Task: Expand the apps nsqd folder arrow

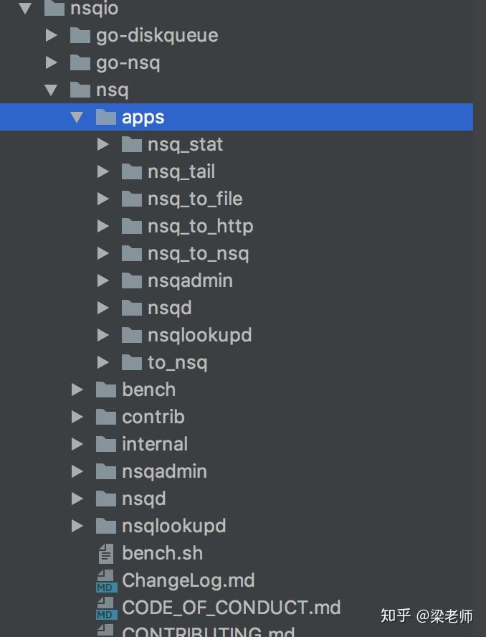Action: pos(103,308)
